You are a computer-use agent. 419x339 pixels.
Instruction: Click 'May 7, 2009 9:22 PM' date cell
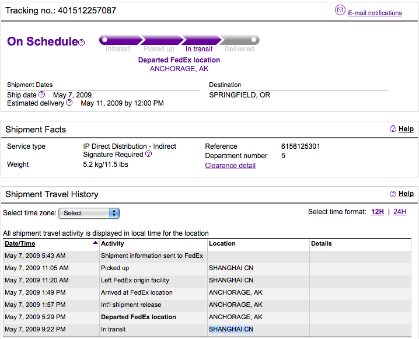coord(35,329)
